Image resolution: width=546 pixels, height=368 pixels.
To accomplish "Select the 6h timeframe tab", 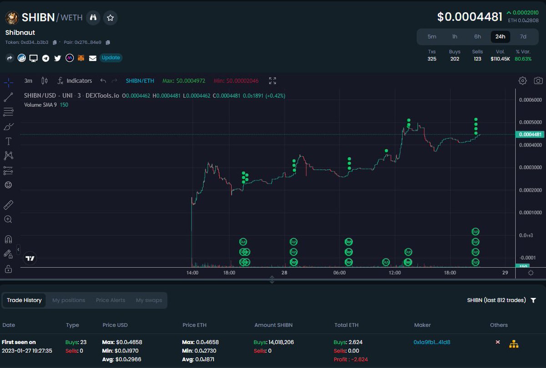I will (477, 37).
